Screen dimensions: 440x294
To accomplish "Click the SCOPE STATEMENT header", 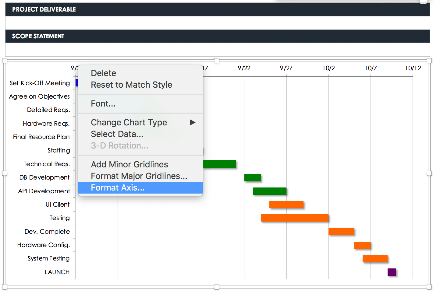I will tap(38, 36).
